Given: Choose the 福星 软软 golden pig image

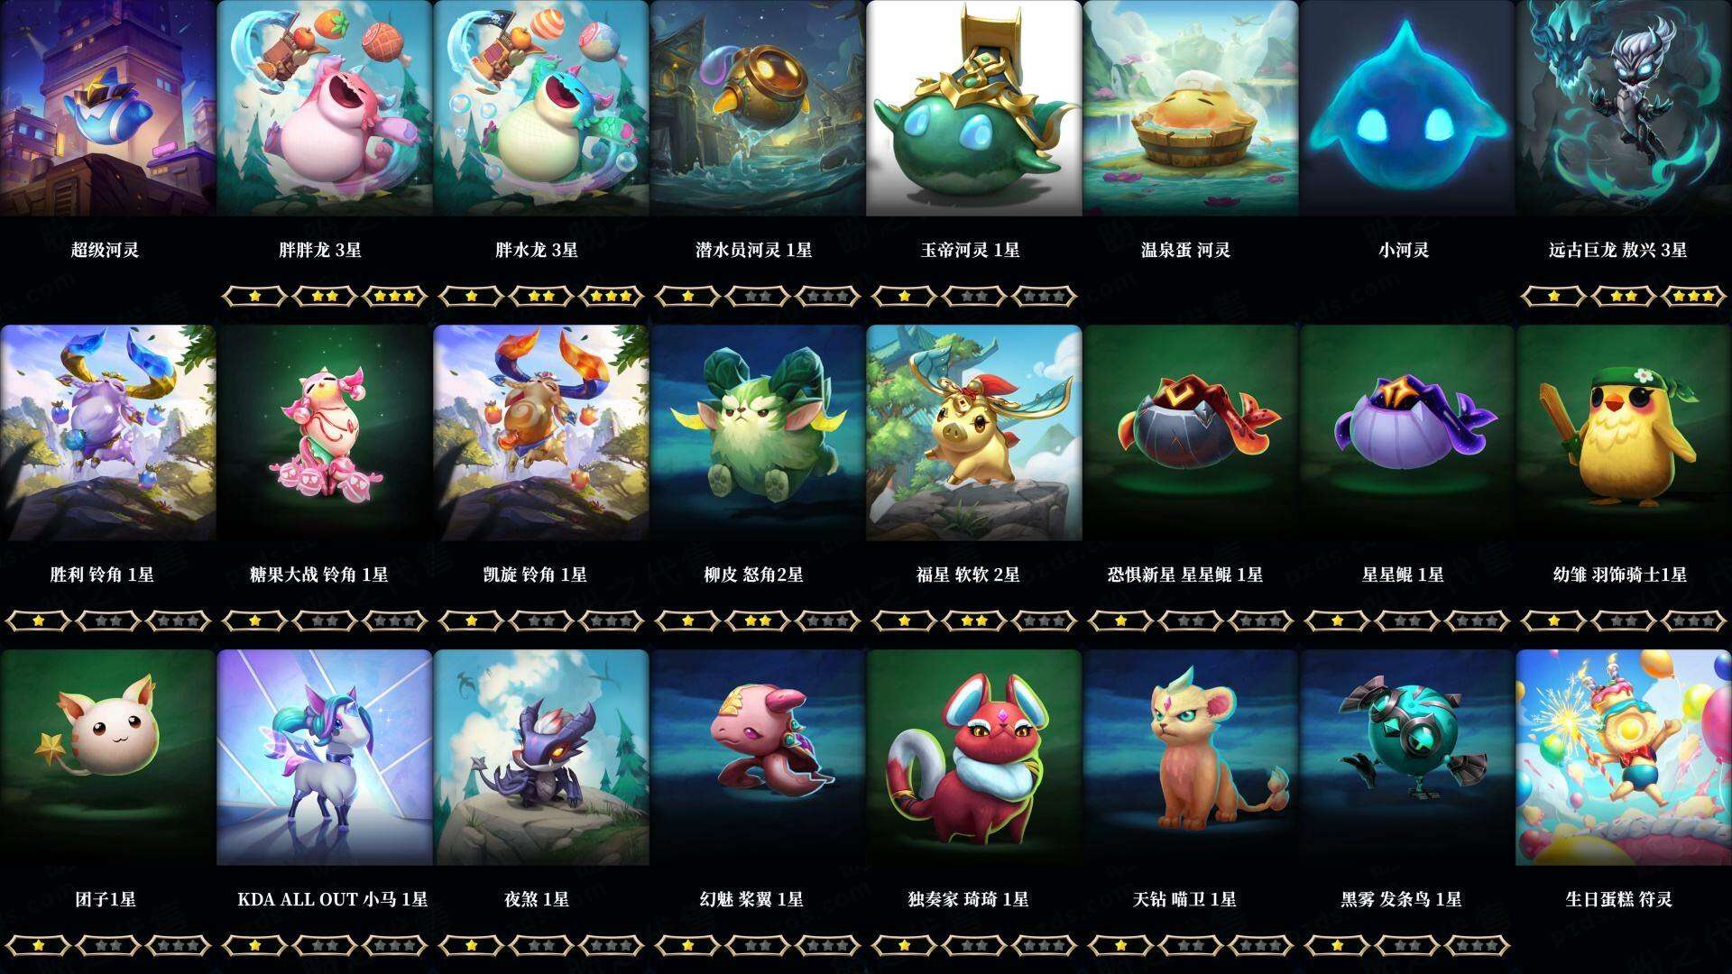Looking at the screenshot, I should tap(973, 433).
